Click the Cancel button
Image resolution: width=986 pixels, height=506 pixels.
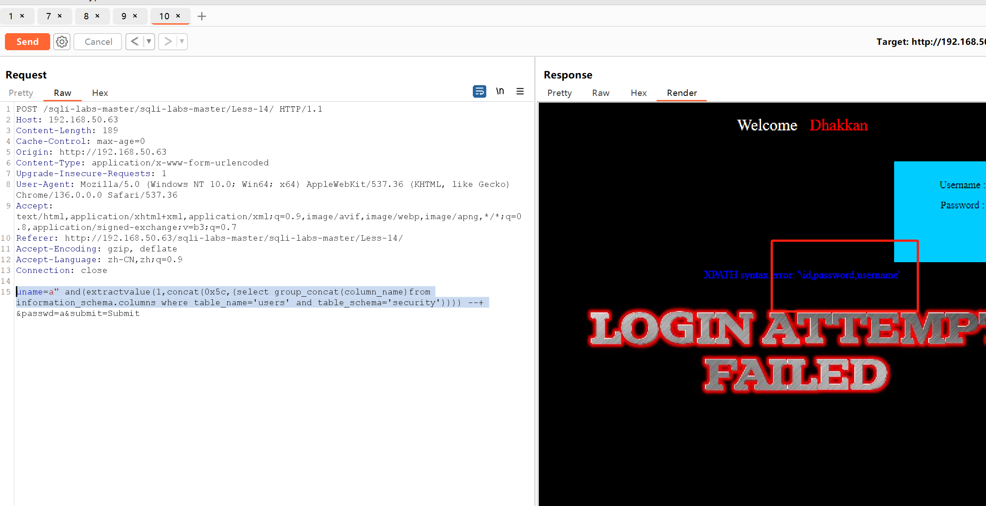98,42
